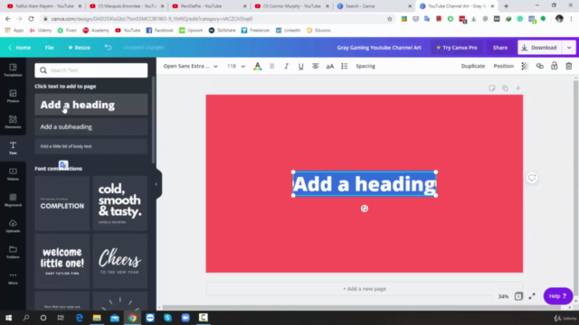Screen dimensions: 579x325
Task: Add page with plus icon above canvas
Action: coord(518,88)
